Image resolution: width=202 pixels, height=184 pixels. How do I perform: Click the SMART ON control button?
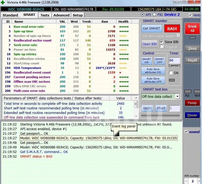pyautogui.click(x=146, y=61)
